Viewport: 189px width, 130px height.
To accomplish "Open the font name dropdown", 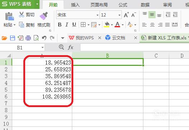I will pyautogui.click(x=97, y=15).
